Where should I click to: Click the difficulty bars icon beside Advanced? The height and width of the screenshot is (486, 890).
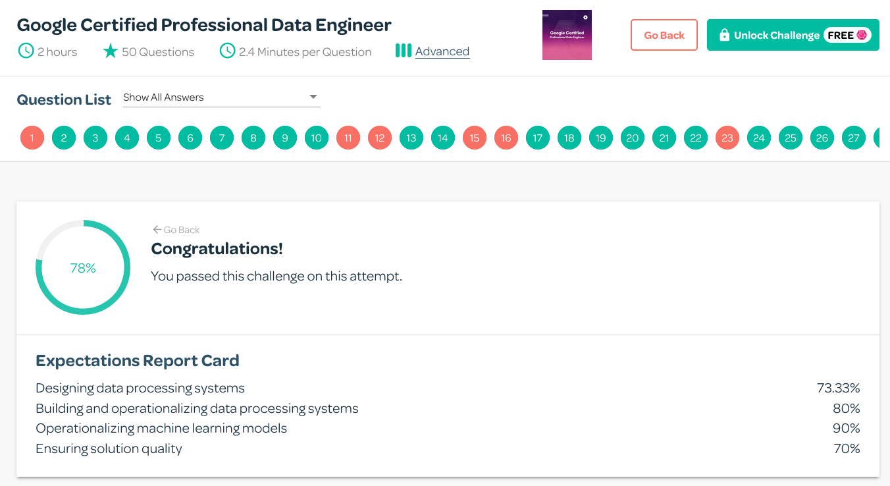pos(403,51)
